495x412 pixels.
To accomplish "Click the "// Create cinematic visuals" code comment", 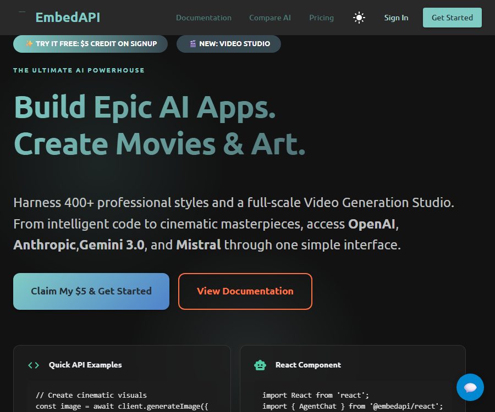I will (x=91, y=396).
